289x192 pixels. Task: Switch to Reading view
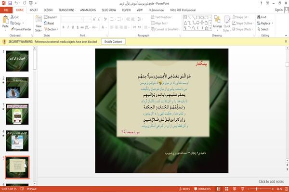[235, 189]
